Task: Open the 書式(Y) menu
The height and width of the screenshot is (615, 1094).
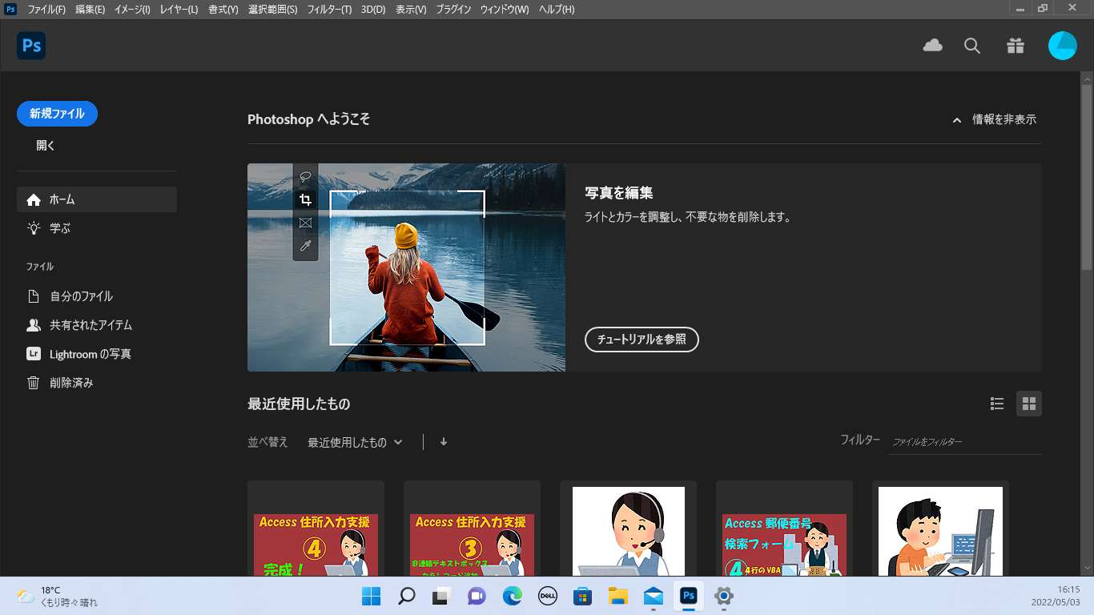Action: 223,10
